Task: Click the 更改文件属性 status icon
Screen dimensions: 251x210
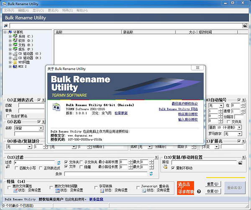Action: [x=15, y=190]
